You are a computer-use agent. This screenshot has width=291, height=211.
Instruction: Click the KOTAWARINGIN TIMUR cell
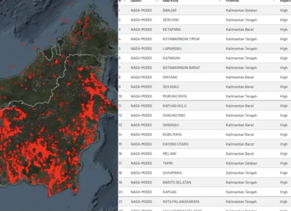click(181, 39)
